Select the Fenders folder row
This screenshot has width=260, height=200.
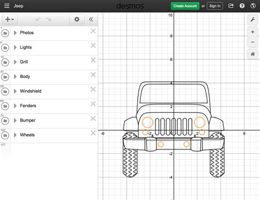(x=49, y=106)
